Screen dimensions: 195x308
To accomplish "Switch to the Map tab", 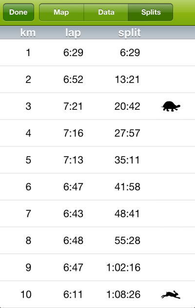I will [61, 12].
